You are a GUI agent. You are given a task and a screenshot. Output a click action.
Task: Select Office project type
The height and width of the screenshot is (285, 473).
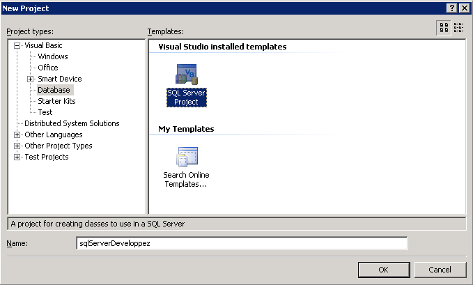click(48, 68)
